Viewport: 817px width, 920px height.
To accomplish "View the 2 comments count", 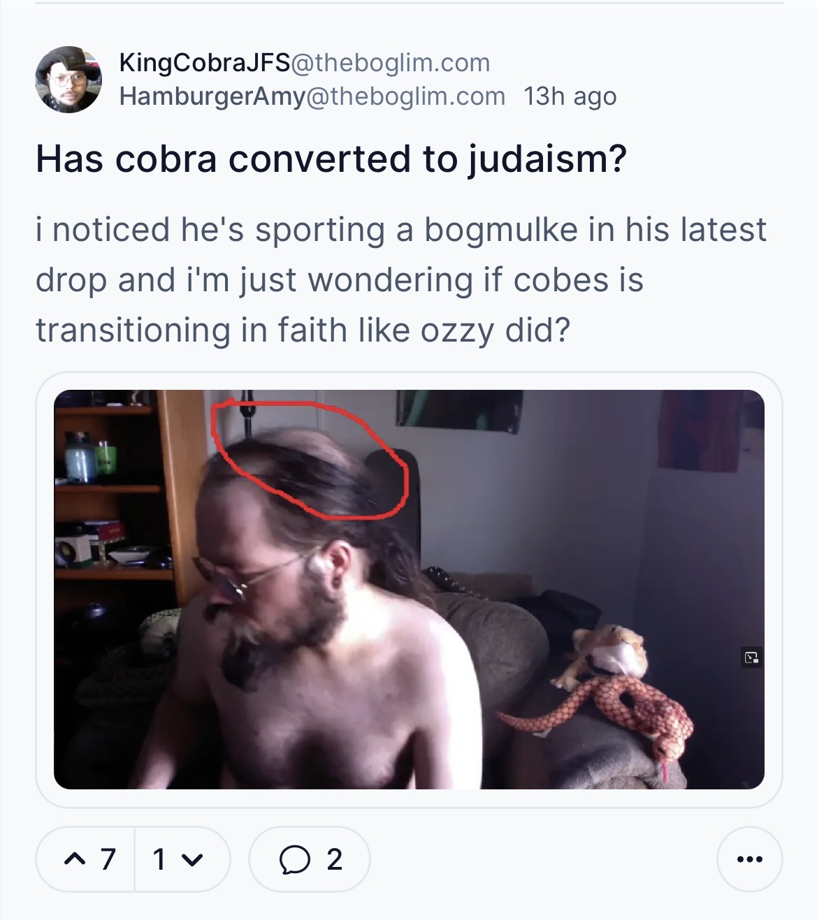I will pos(335,860).
